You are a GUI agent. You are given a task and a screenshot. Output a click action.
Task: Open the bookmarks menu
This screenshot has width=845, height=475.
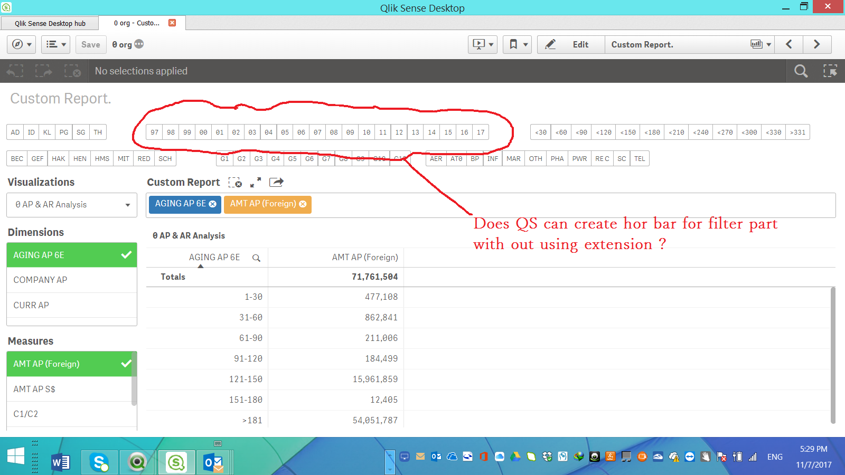(x=518, y=45)
